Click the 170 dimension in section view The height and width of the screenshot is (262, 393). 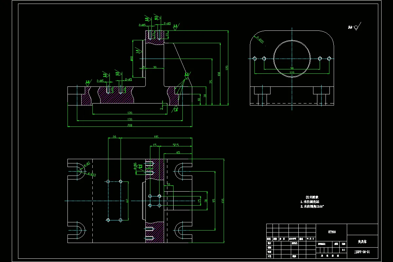click(x=129, y=119)
